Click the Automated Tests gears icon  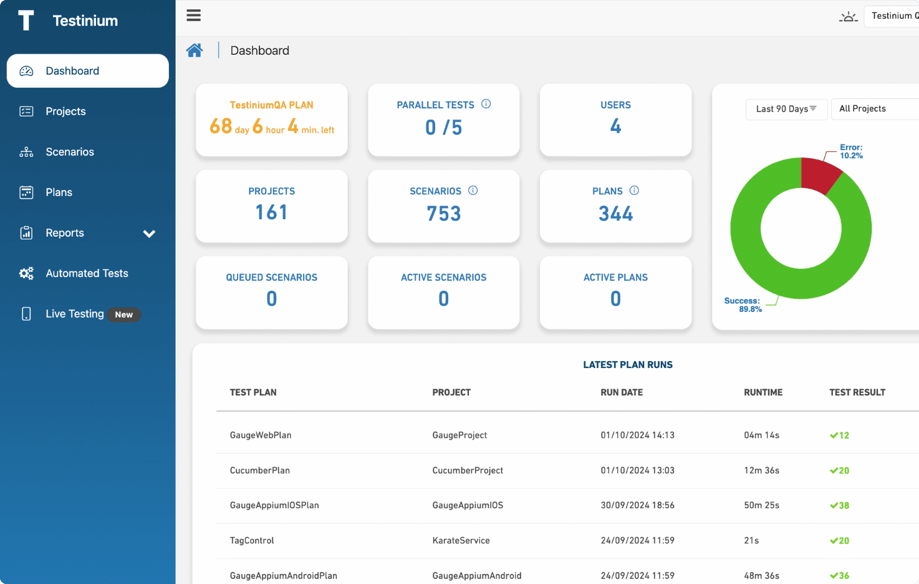(26, 273)
